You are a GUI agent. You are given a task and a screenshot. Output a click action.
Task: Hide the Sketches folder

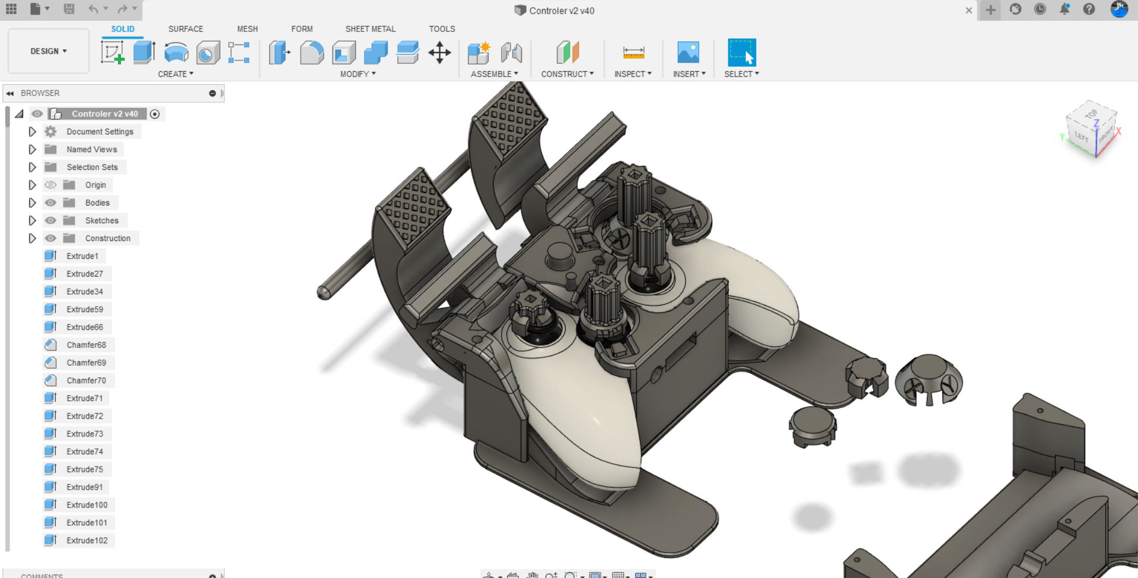50,220
